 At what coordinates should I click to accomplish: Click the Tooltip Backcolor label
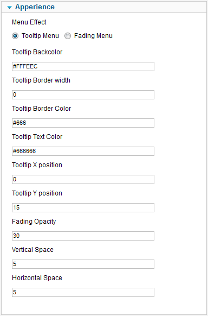pyautogui.click(x=37, y=52)
